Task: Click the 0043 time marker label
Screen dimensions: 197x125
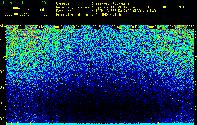Action: [59, 27]
